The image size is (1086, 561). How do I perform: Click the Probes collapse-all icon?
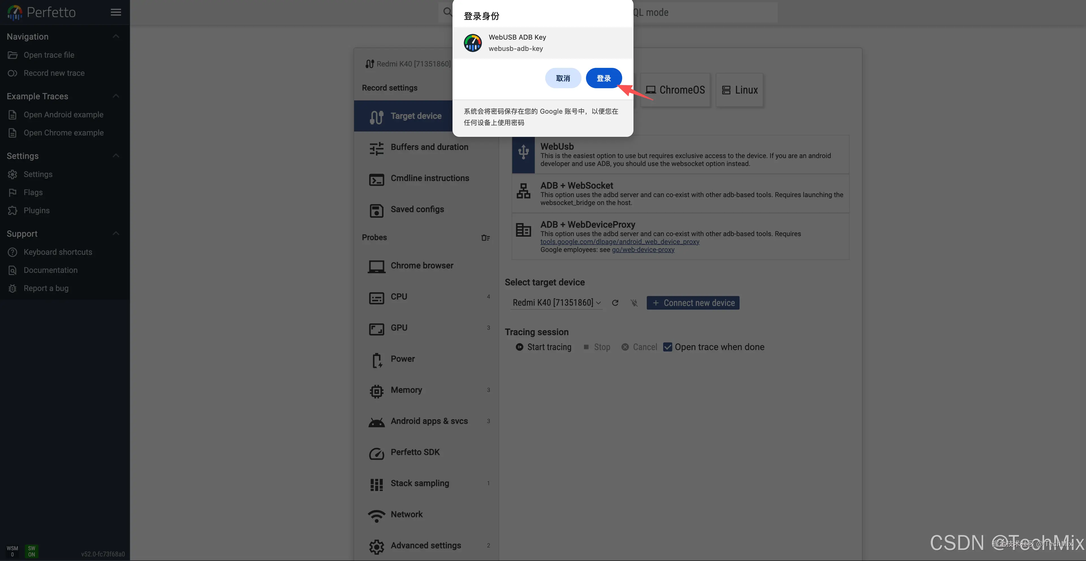click(x=485, y=238)
